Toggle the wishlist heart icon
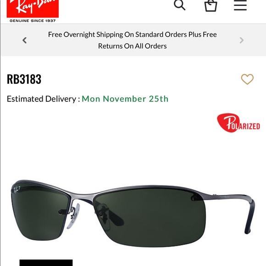Viewport: 266px width, 266px height. pyautogui.click(x=247, y=79)
